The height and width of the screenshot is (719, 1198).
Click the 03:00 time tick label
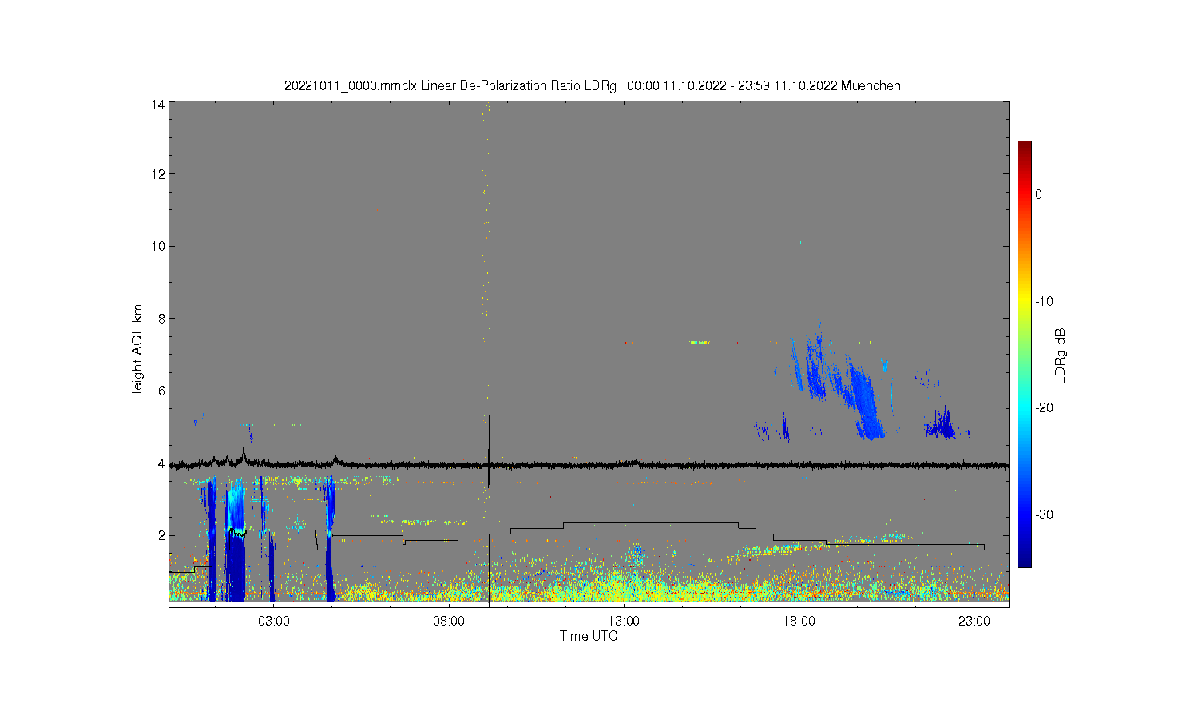click(274, 621)
